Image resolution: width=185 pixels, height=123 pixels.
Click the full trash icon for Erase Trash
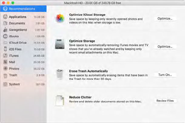[59, 74]
